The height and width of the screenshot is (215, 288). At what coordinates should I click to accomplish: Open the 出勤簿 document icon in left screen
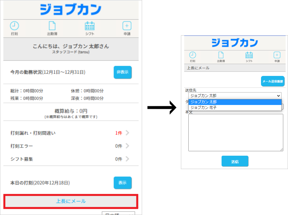(52, 26)
